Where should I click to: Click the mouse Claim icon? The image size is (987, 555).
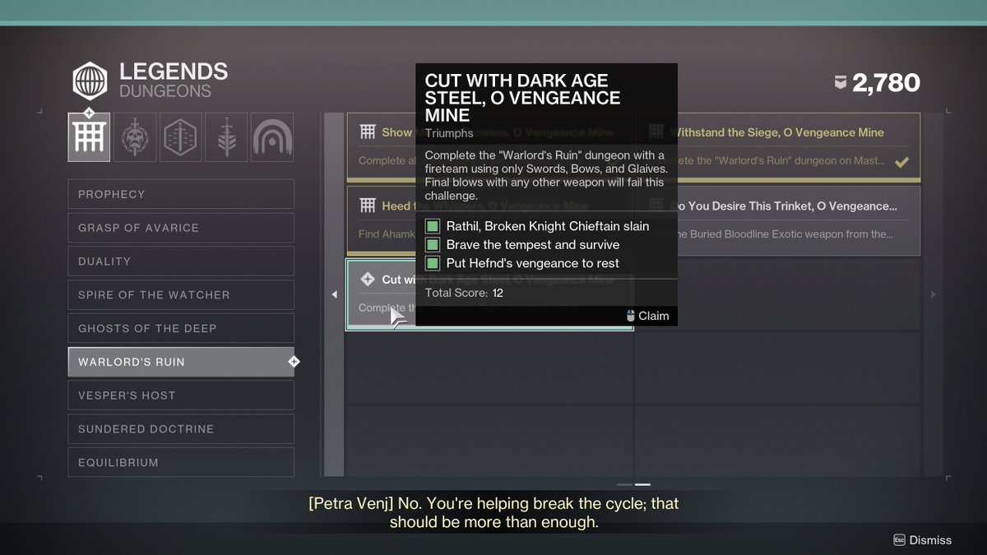(x=631, y=316)
